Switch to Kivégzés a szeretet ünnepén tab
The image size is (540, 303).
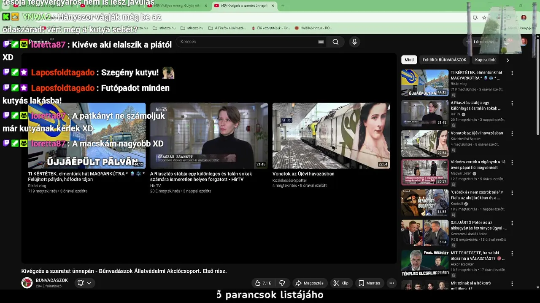coord(244,5)
